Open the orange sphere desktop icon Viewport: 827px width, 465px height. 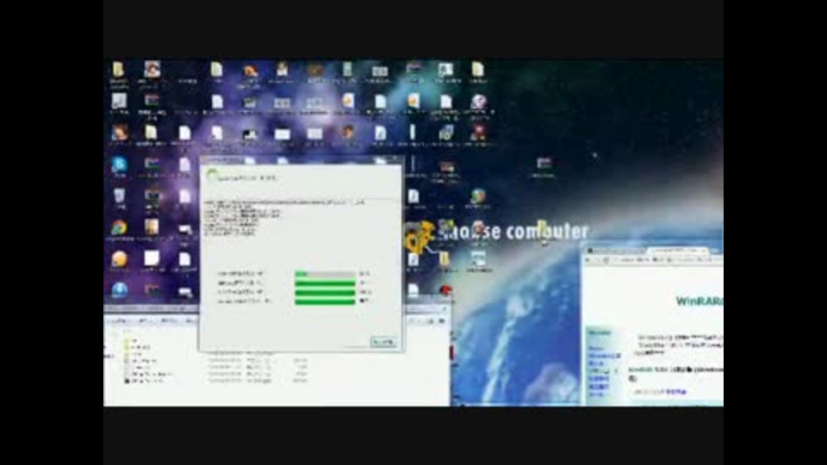point(119,259)
